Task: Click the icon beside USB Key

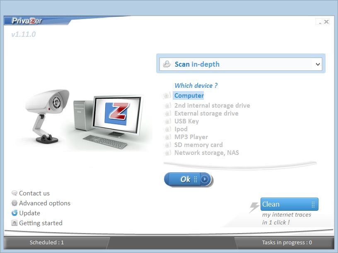Action: [167, 121]
